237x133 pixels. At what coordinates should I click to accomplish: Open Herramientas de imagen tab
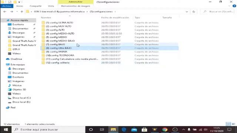click(76, 6)
